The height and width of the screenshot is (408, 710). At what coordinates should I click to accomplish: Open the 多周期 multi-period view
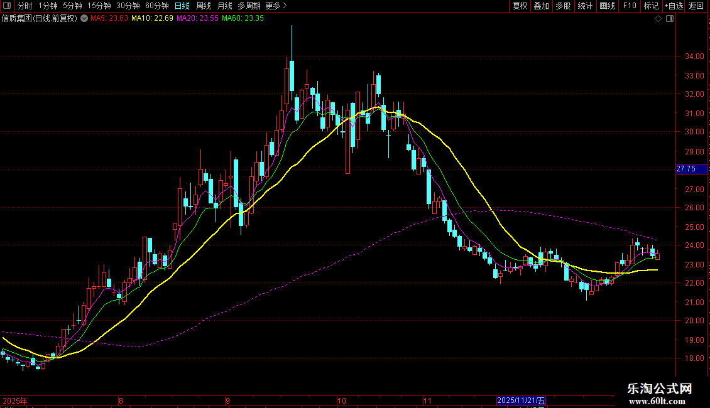point(249,6)
